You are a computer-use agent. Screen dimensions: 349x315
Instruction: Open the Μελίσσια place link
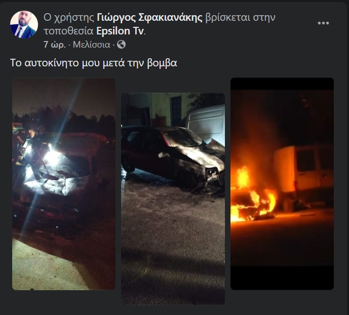(92, 45)
